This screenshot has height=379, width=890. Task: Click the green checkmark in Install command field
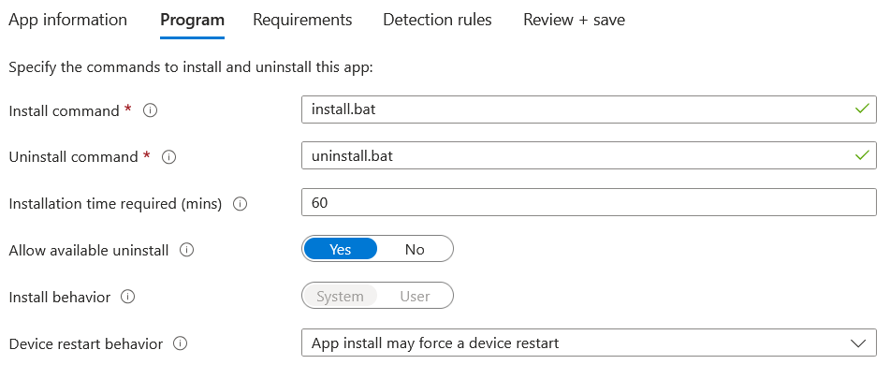coord(862,109)
